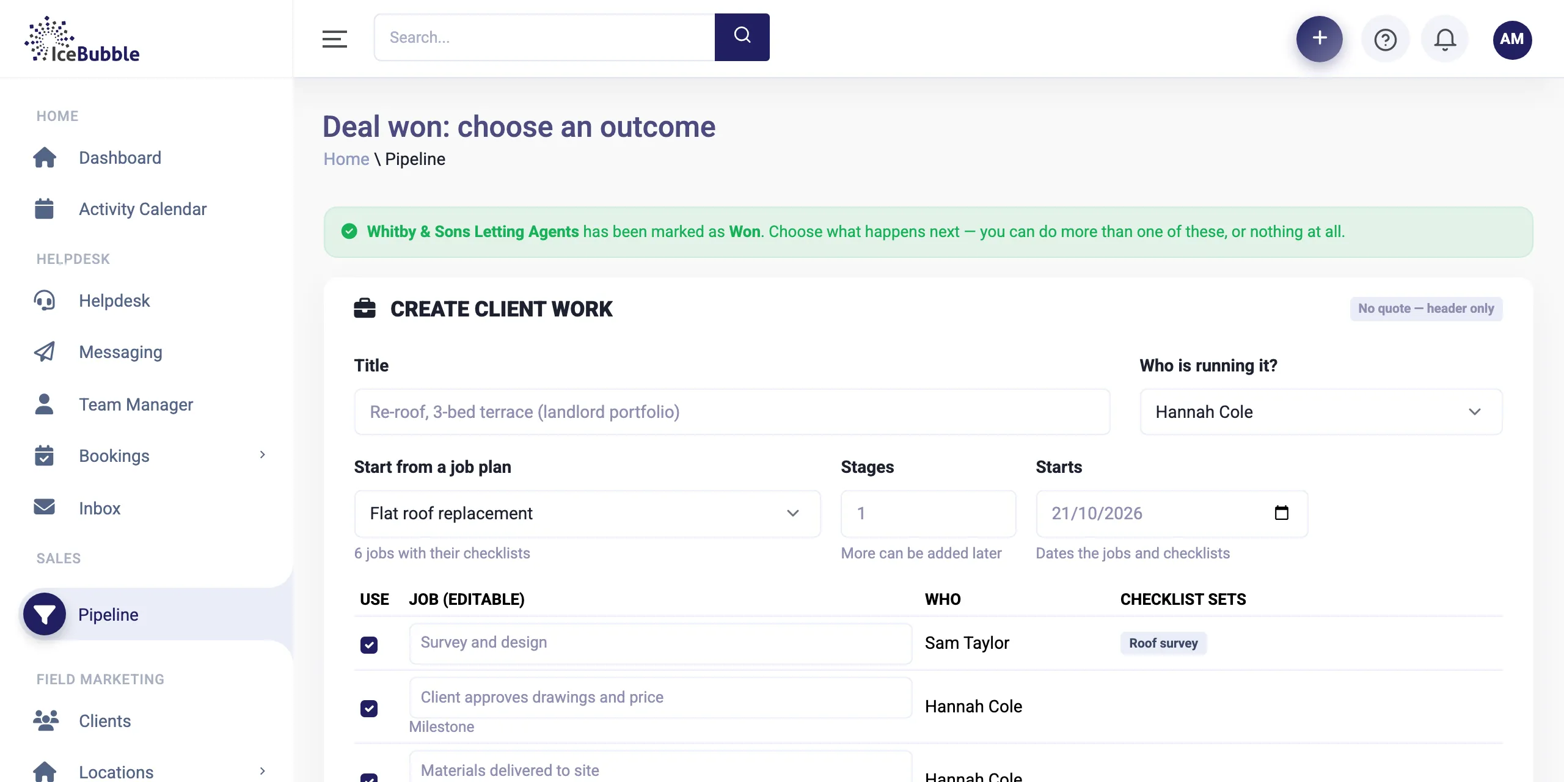Click the No quote — header only badge
The width and height of the screenshot is (1564, 782).
[1426, 309]
